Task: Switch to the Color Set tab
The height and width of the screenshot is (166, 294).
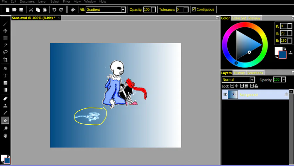Action: click(x=239, y=18)
